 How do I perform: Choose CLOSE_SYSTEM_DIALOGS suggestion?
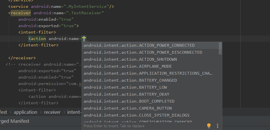click(150, 115)
